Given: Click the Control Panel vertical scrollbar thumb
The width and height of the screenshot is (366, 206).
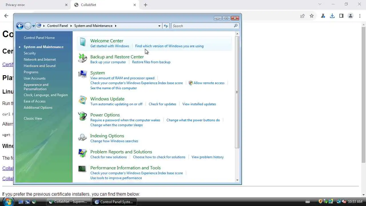Looking at the screenshot, I should pyautogui.click(x=237, y=92).
